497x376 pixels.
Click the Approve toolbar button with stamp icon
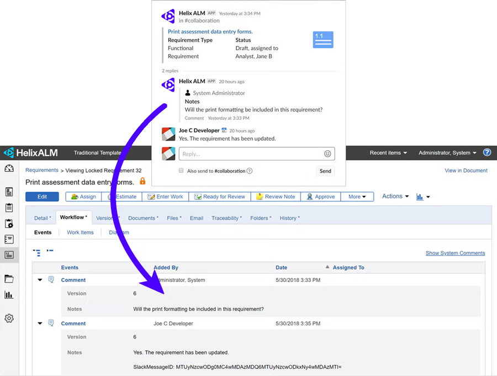(x=320, y=196)
